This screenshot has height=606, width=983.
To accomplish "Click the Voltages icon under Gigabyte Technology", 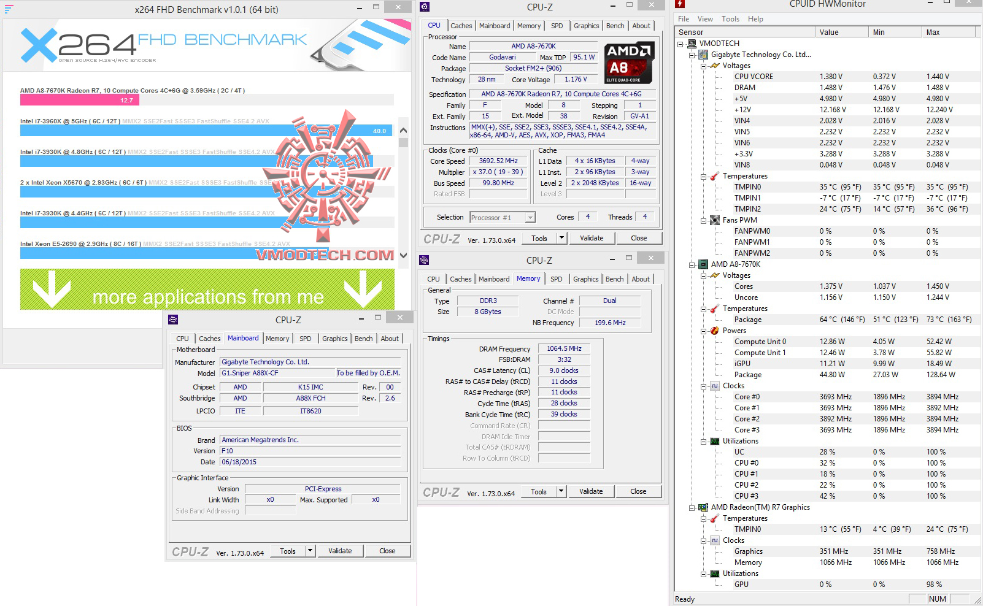I will pos(715,66).
